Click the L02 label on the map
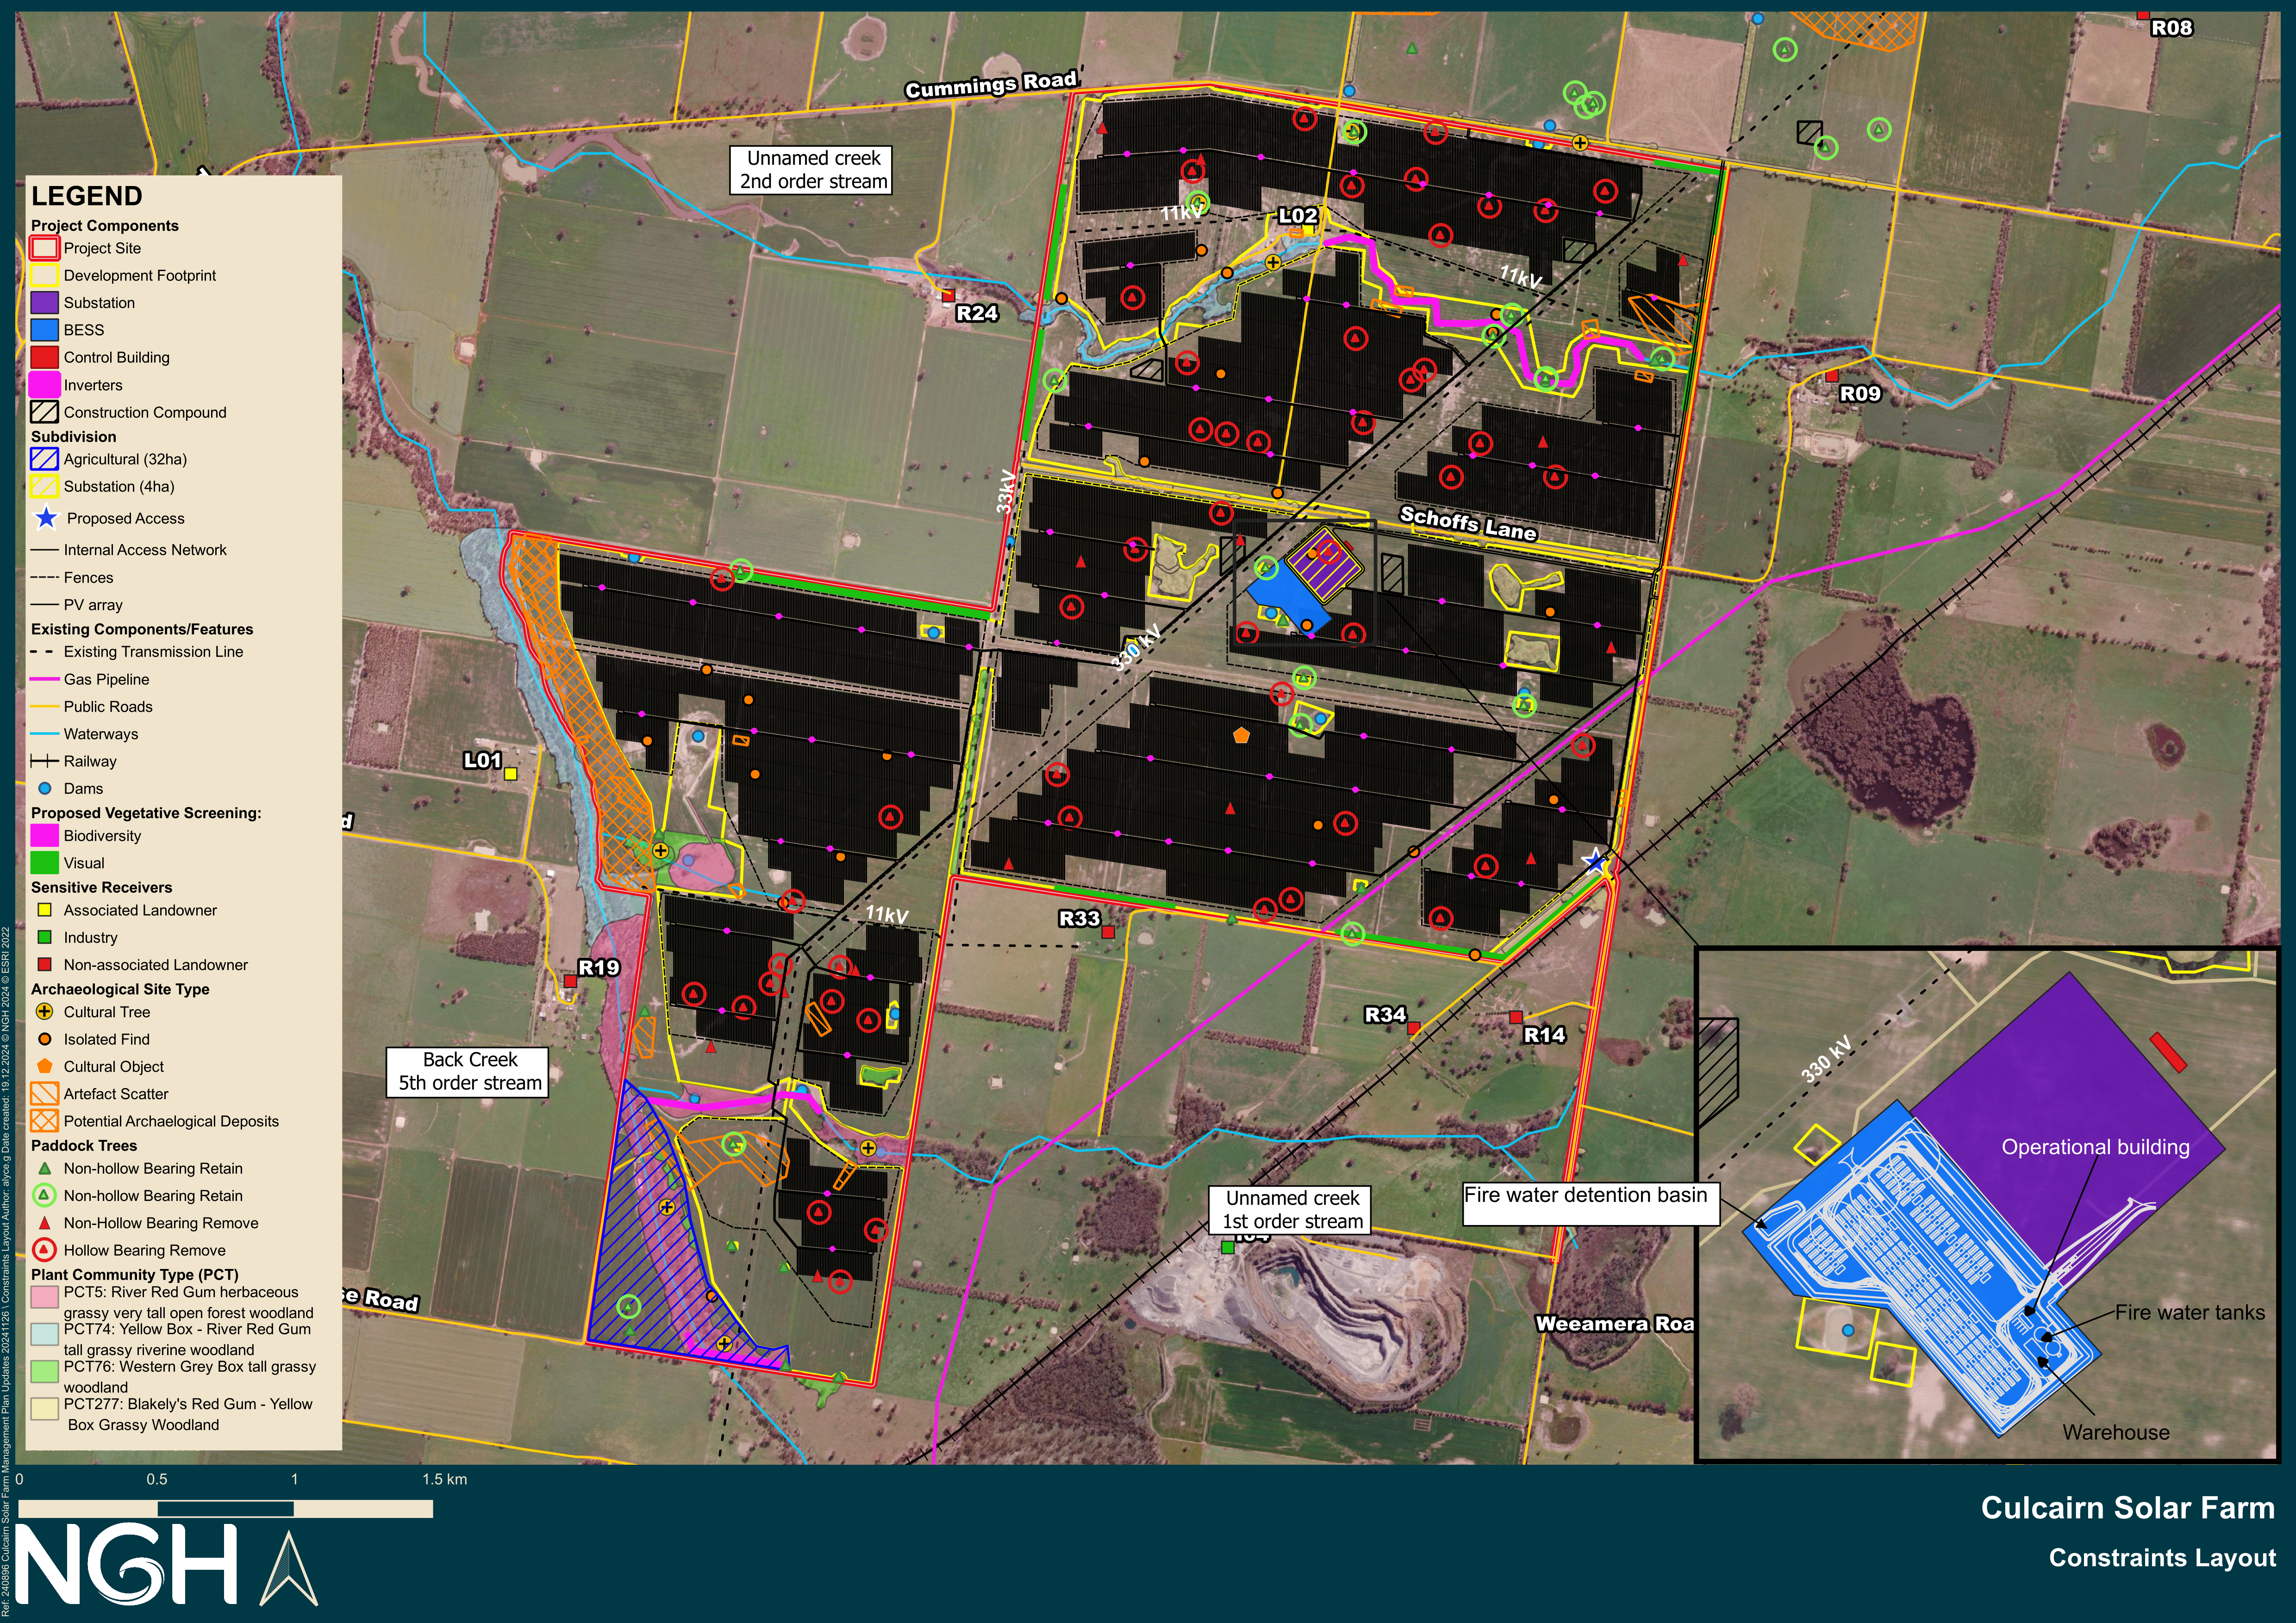The height and width of the screenshot is (1623, 2296). click(1298, 215)
